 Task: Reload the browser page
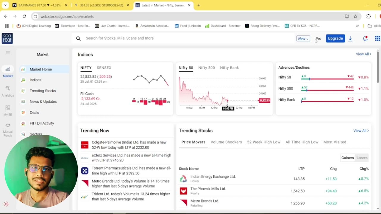click(24, 16)
